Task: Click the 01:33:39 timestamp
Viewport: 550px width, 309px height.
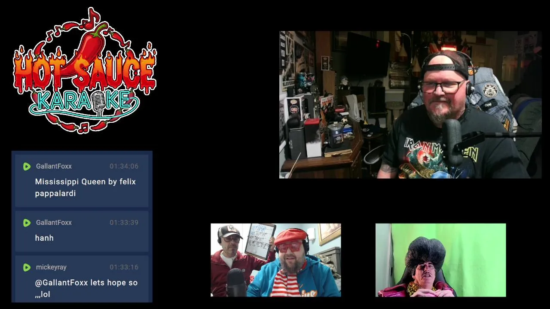Action: (x=124, y=222)
